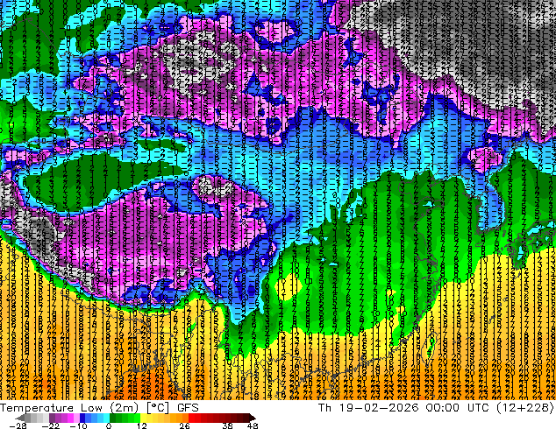Click the dark purple legend swatch at -22

(x=52, y=418)
